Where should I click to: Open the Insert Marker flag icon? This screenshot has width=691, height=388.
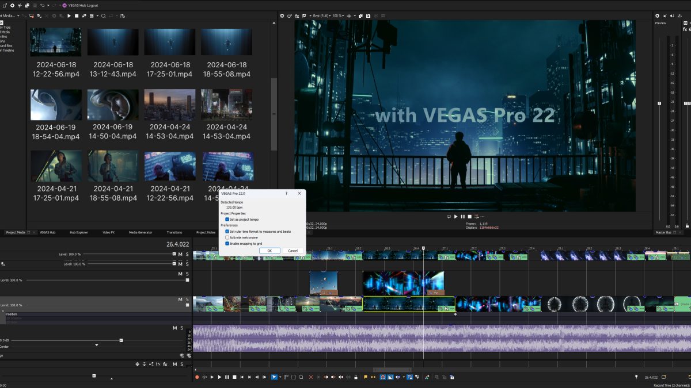tap(366, 377)
